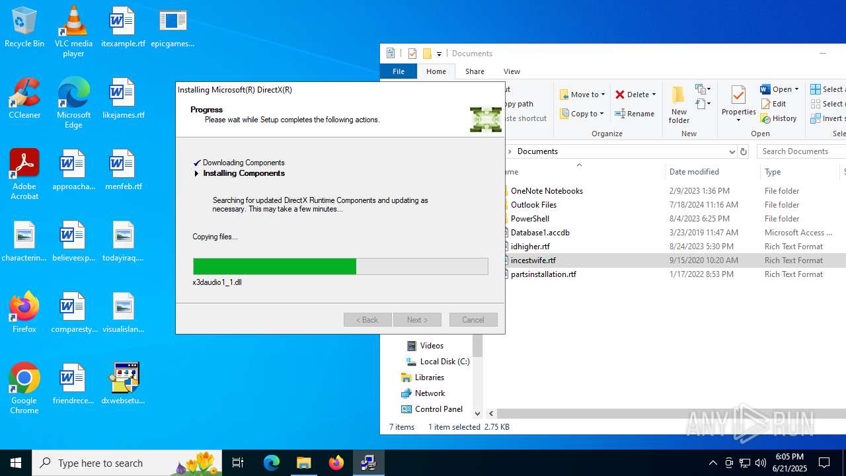Image resolution: width=846 pixels, height=476 pixels.
Task: Open the File menu in Explorer
Action: pyautogui.click(x=399, y=71)
